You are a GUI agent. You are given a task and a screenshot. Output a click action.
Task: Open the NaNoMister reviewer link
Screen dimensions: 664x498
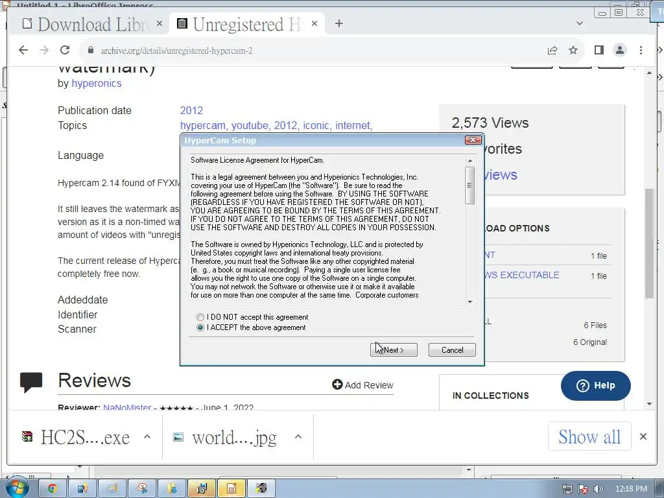coord(127,407)
